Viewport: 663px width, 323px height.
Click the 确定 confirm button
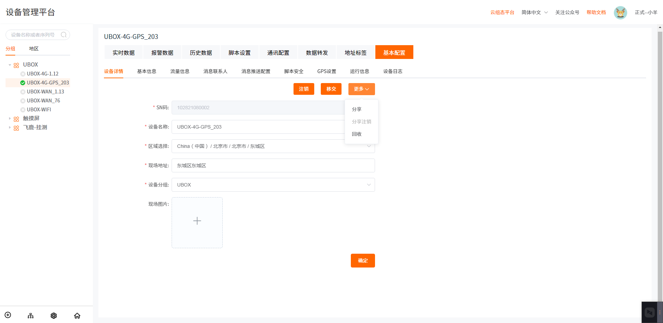[363, 261]
